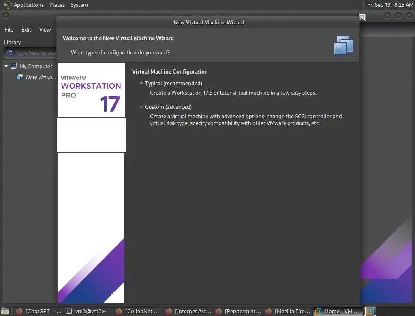Click the Applications launcher logo icon
The width and height of the screenshot is (415, 316).
tap(7, 5)
